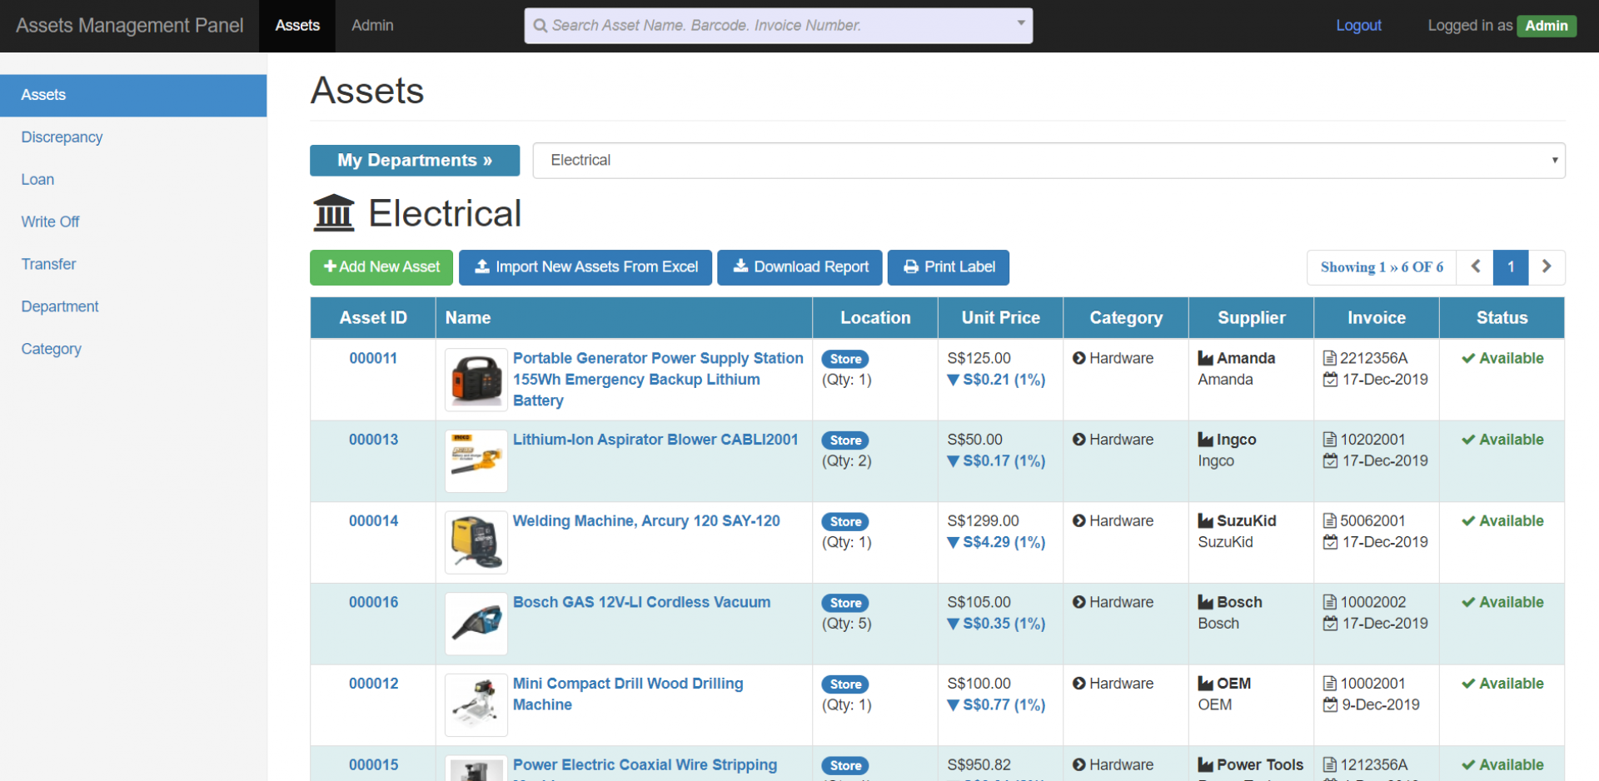This screenshot has width=1599, height=781.
Task: Switch to the Admin tab
Action: [371, 25]
